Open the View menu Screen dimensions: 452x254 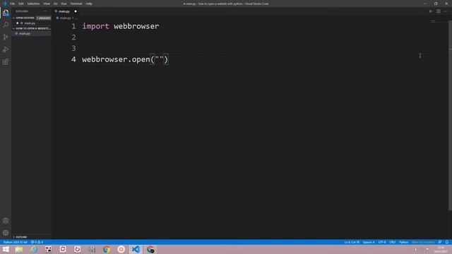pyautogui.click(x=47, y=4)
